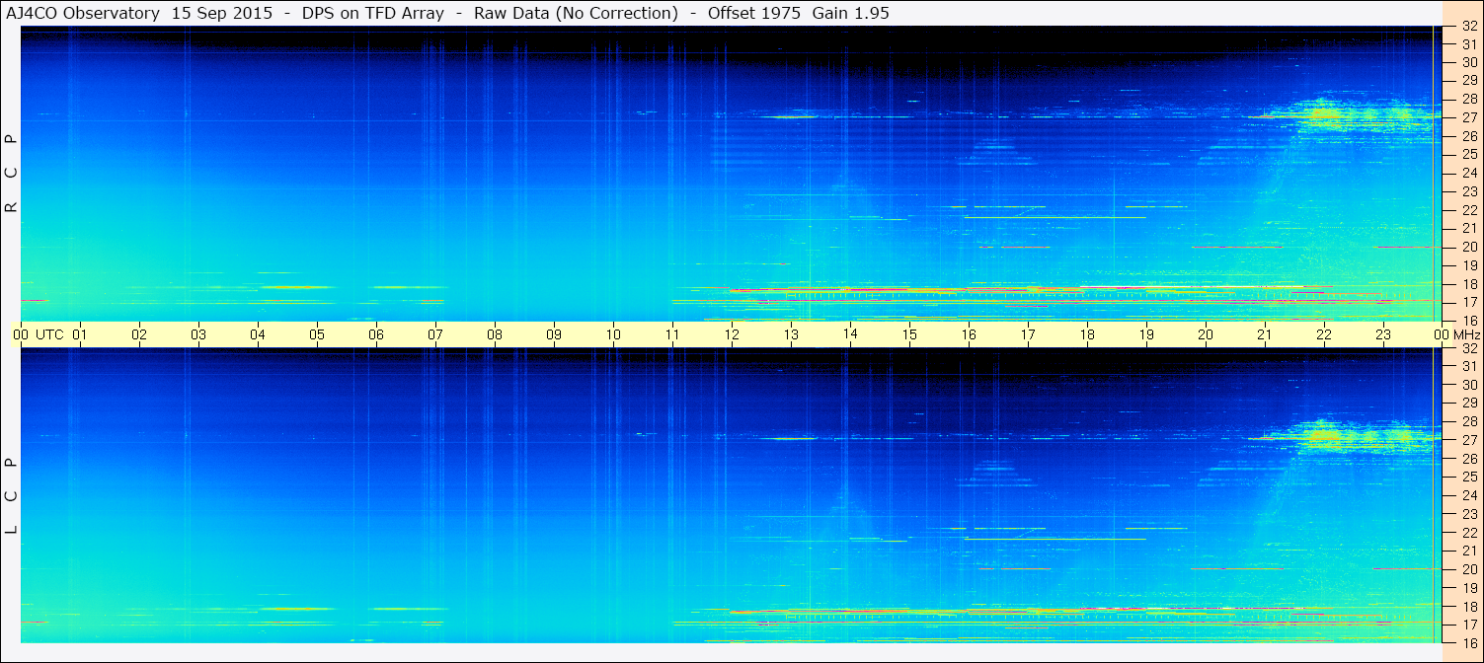
Task: Click the 28 MHz tick of RCP panel
Action: (1469, 99)
